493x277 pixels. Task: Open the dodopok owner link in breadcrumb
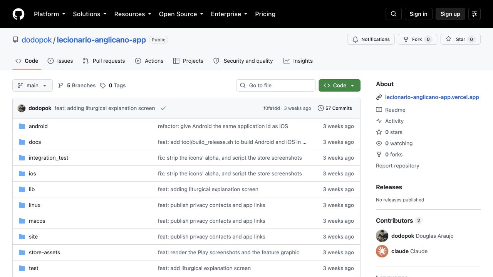click(37, 40)
